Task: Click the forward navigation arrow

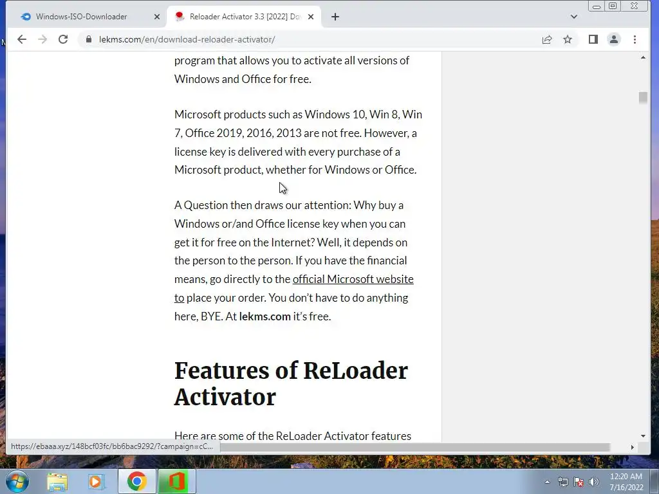Action: [42, 39]
